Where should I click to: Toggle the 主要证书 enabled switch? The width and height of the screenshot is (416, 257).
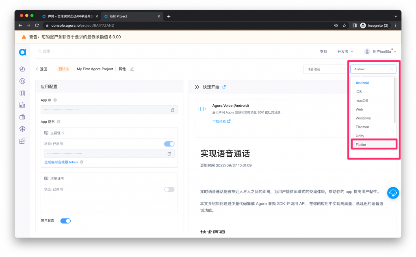coord(169,144)
